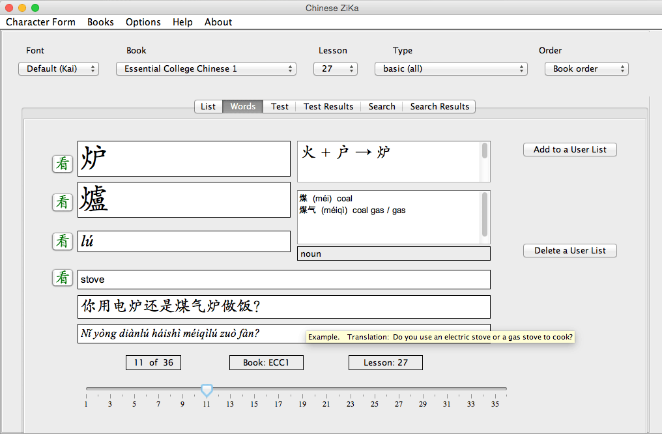Screen dimensions: 662x434
Task: Select the Test tab
Action: [280, 106]
